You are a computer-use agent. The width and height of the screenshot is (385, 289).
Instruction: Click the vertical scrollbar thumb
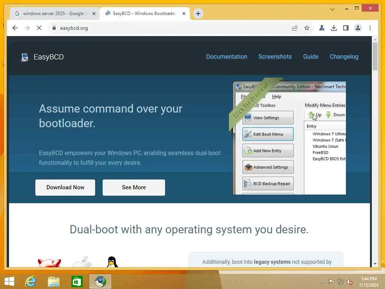[x=375, y=56]
